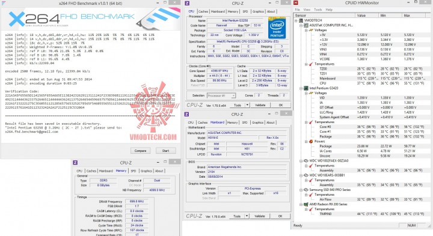Open the Memory tab in Mainboard CPU-Z window

tap(232, 123)
